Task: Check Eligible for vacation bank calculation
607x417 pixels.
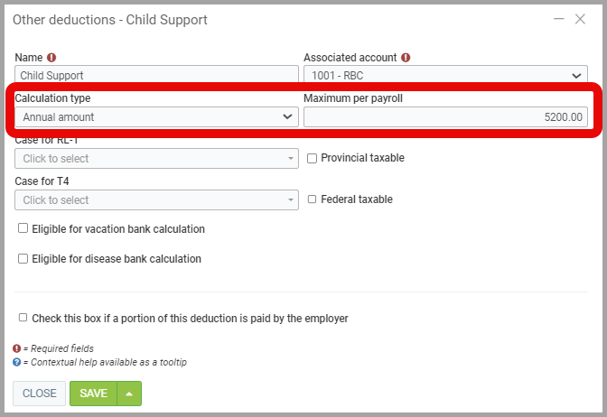Action: click(23, 229)
